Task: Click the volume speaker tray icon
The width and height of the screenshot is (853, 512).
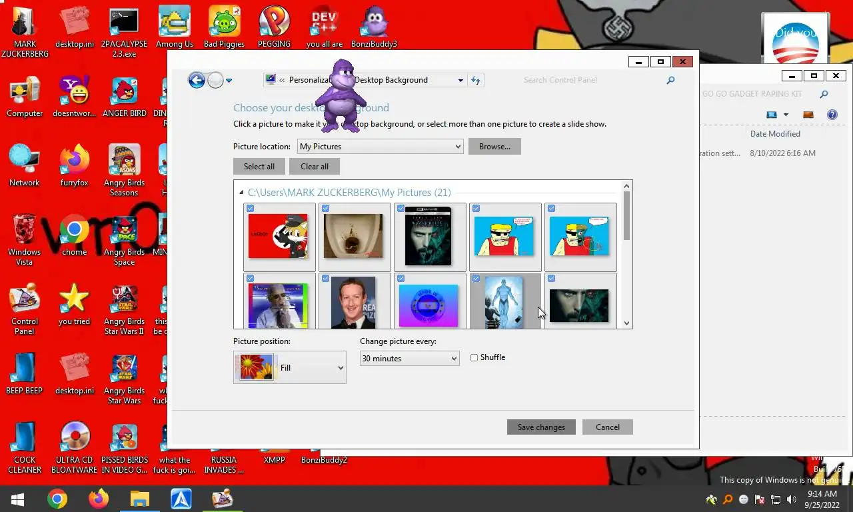Action: (792, 499)
